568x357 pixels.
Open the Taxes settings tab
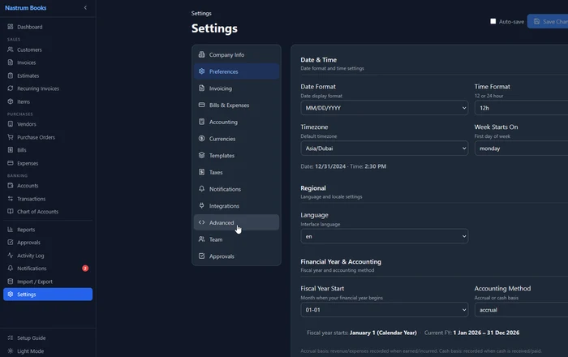(236, 172)
